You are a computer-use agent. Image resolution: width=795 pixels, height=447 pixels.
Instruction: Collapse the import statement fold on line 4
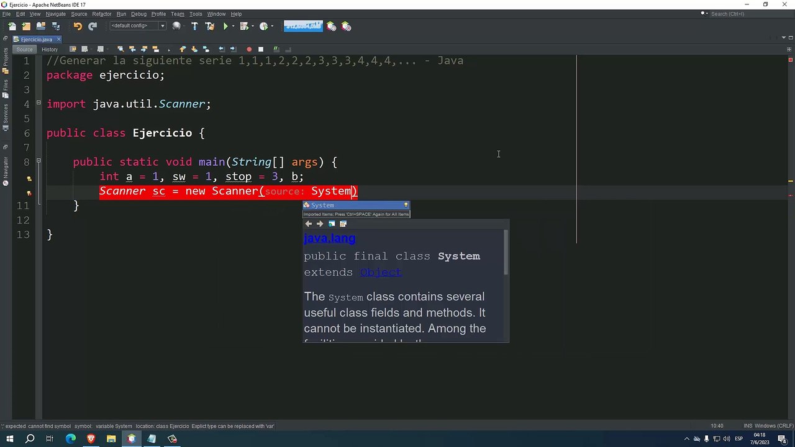[x=39, y=102]
